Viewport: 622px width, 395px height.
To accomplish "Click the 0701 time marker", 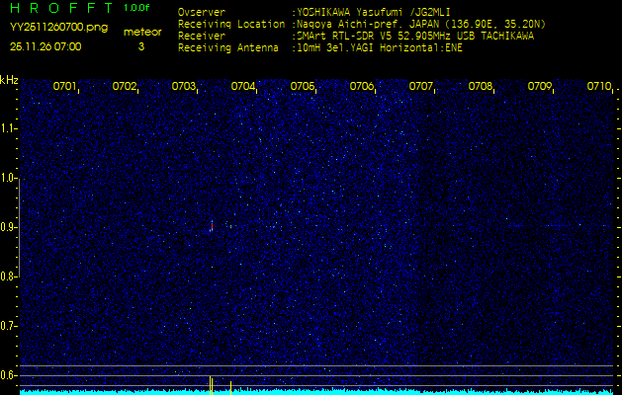I will pyautogui.click(x=64, y=86).
